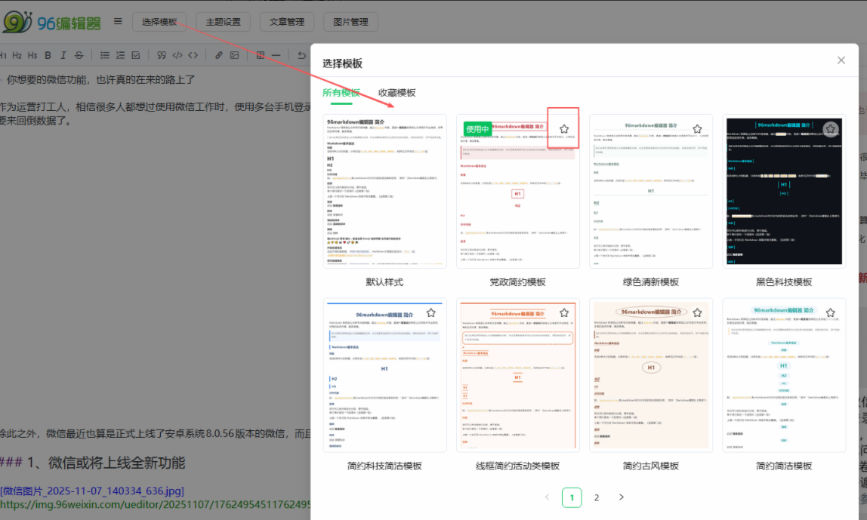Insert a link with the link icon

point(218,55)
